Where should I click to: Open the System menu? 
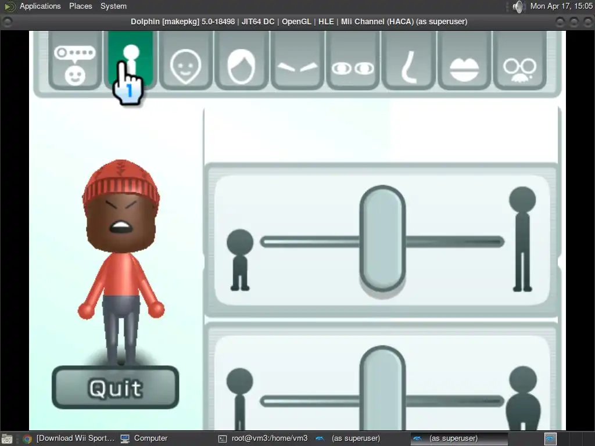coord(113,6)
